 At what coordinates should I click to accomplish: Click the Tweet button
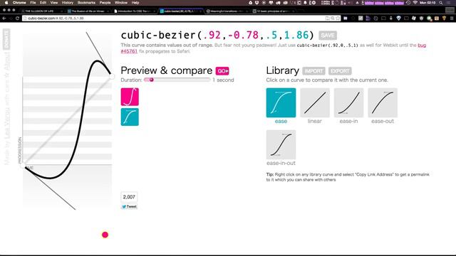coord(129,206)
